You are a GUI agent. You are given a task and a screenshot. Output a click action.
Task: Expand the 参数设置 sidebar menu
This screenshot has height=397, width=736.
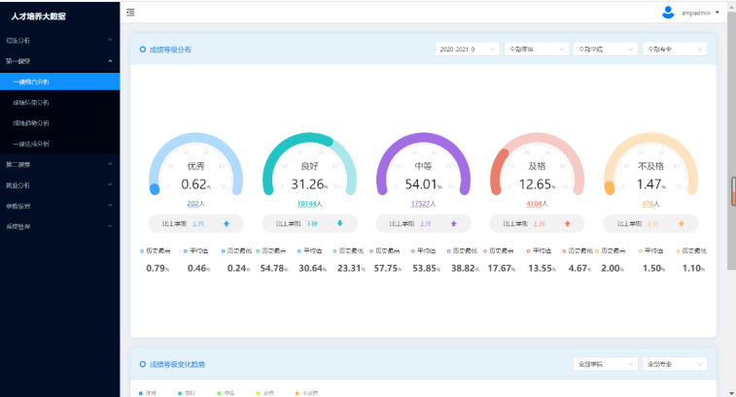(x=59, y=206)
